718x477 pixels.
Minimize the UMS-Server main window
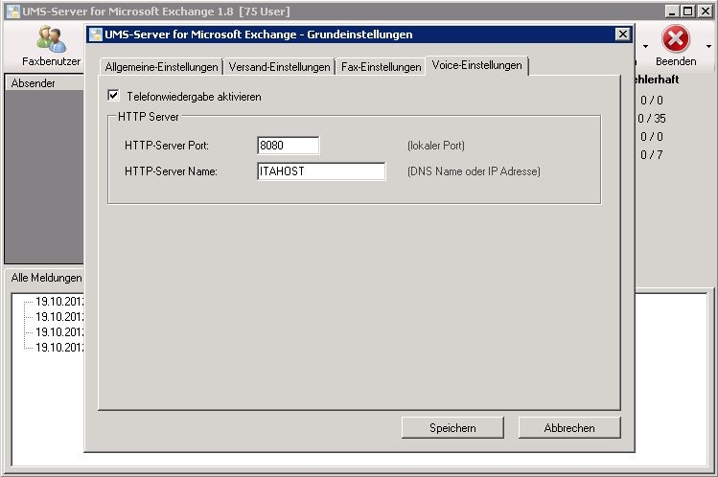672,11
